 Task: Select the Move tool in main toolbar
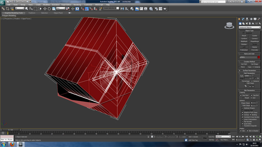[x=45, y=9]
